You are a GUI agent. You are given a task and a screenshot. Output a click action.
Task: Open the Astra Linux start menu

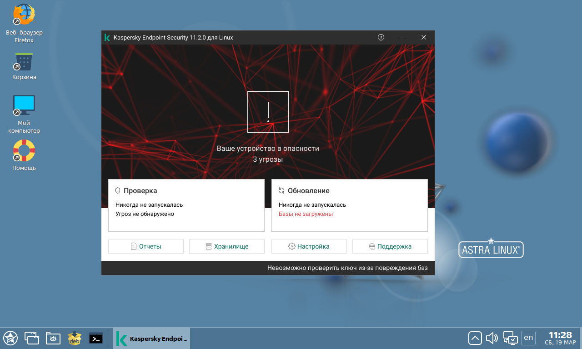click(x=10, y=338)
